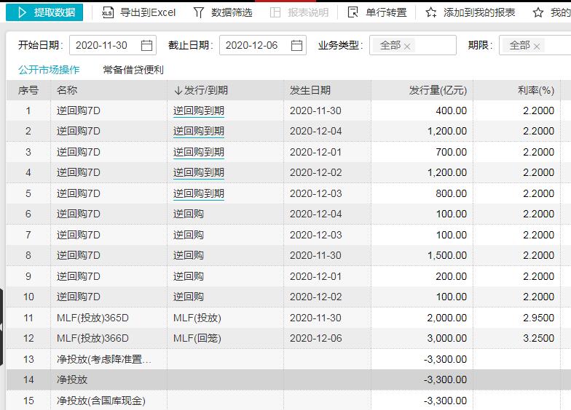571x410 pixels.
Task: Remove the 全部 tag in 期限
Action: [x=536, y=47]
